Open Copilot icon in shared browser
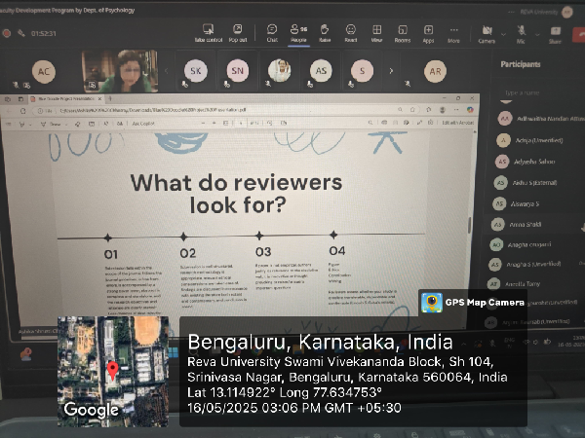585x438 pixels. coord(470,109)
